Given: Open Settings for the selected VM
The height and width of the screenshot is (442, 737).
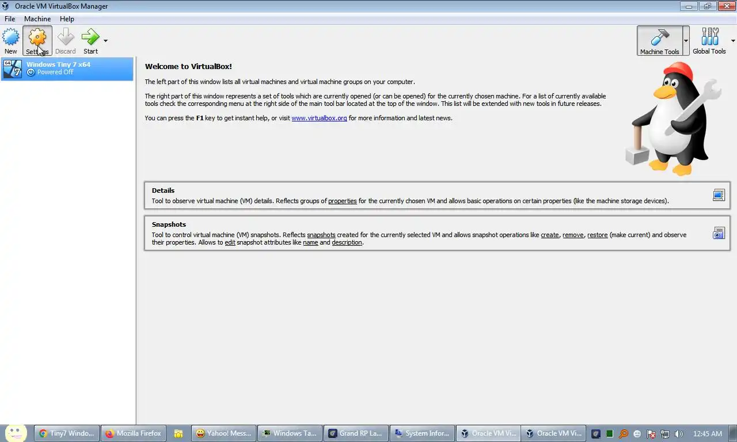Looking at the screenshot, I should (x=37, y=41).
